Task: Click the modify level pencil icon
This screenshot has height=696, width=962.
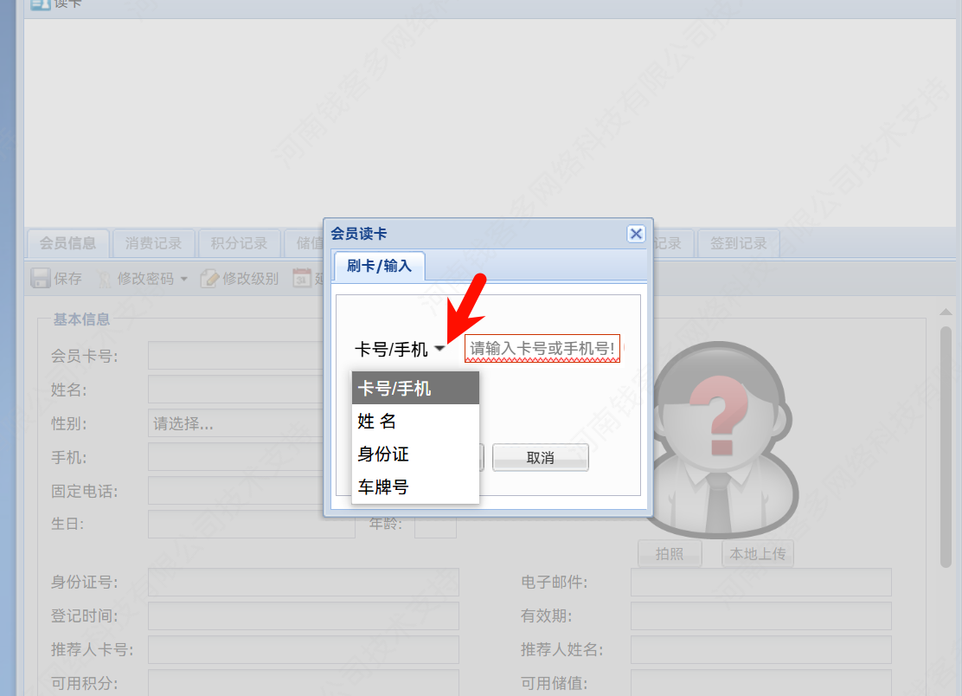Action: (x=209, y=279)
